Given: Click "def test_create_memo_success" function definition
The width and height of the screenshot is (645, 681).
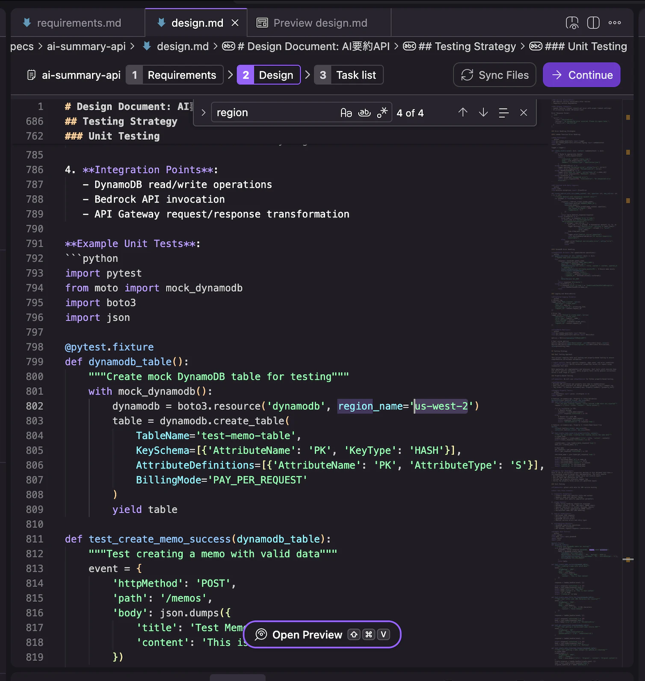Looking at the screenshot, I should pos(198,539).
